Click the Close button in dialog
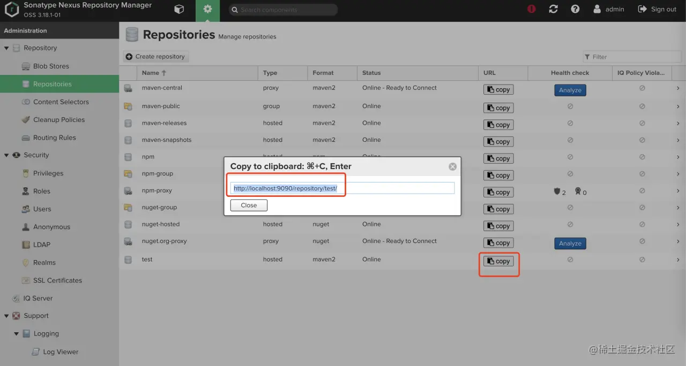The width and height of the screenshot is (686, 366). (249, 205)
